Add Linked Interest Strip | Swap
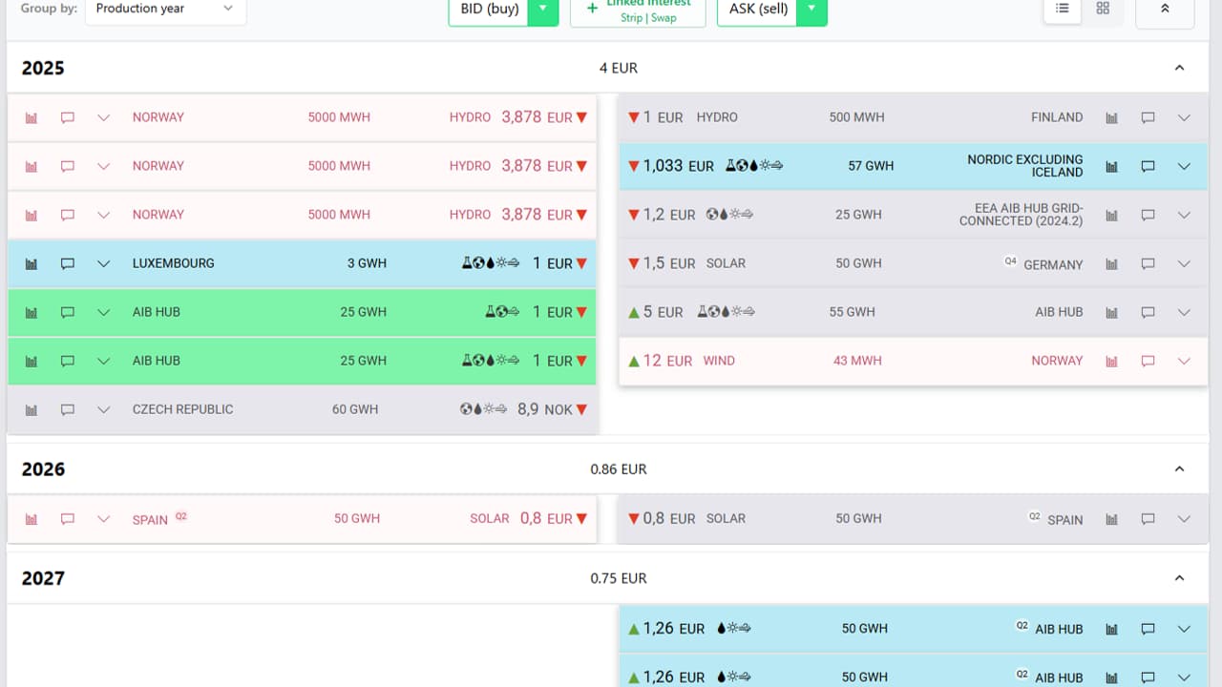Screen dimensions: 1222x687 (x=638, y=10)
